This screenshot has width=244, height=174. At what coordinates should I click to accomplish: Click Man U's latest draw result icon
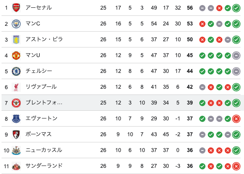236,55
